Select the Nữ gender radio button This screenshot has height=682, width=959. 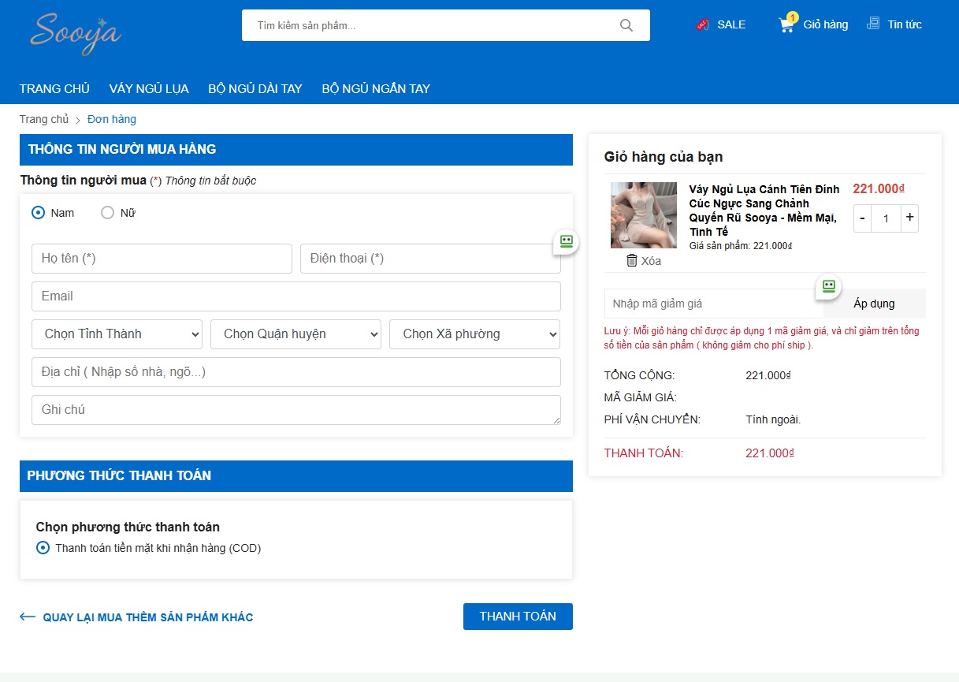click(108, 213)
